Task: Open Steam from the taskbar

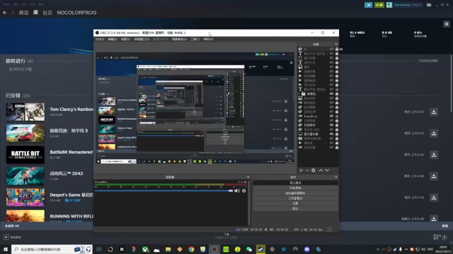Action: click(260, 249)
